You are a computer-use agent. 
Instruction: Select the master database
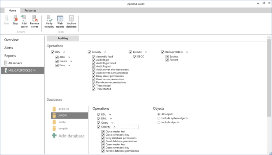coord(70,122)
